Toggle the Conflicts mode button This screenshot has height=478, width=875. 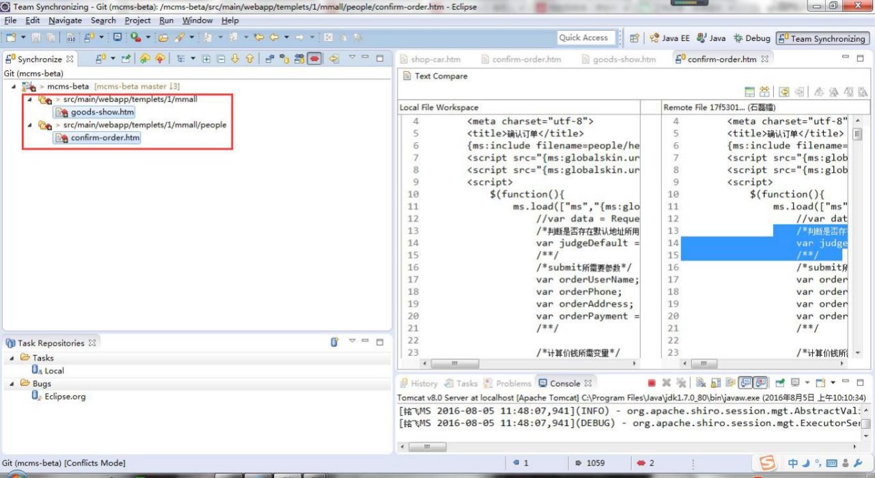click(x=314, y=59)
